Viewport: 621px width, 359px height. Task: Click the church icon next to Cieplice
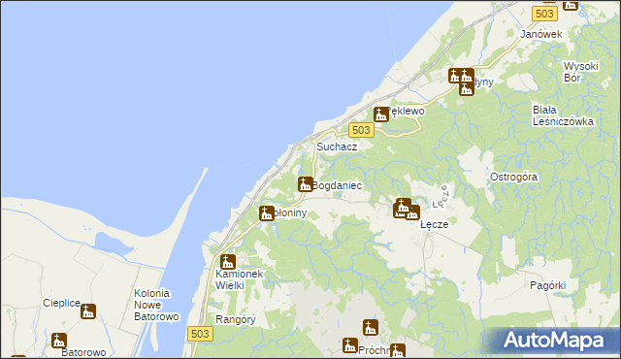88,311
